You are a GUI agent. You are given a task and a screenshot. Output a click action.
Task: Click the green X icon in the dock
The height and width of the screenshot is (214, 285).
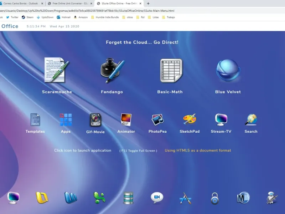click(99, 198)
